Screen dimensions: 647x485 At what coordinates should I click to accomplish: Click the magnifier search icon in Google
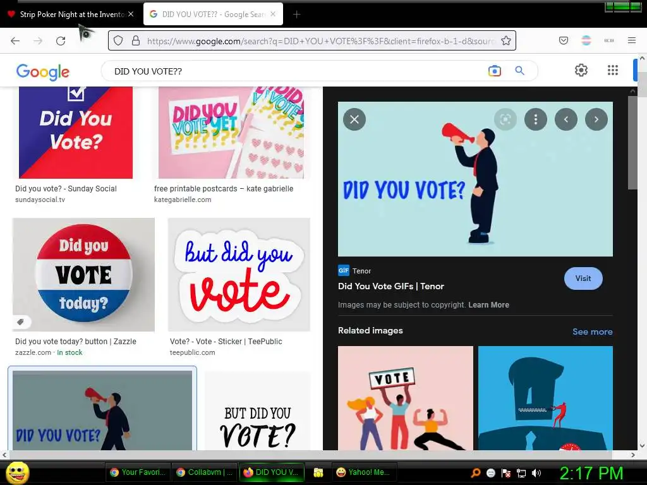[x=520, y=71]
